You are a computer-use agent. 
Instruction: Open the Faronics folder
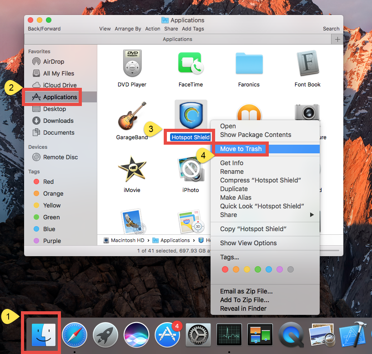pyautogui.click(x=249, y=64)
